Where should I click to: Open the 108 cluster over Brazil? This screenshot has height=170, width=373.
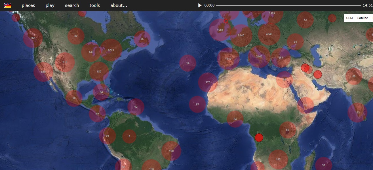pos(171,151)
